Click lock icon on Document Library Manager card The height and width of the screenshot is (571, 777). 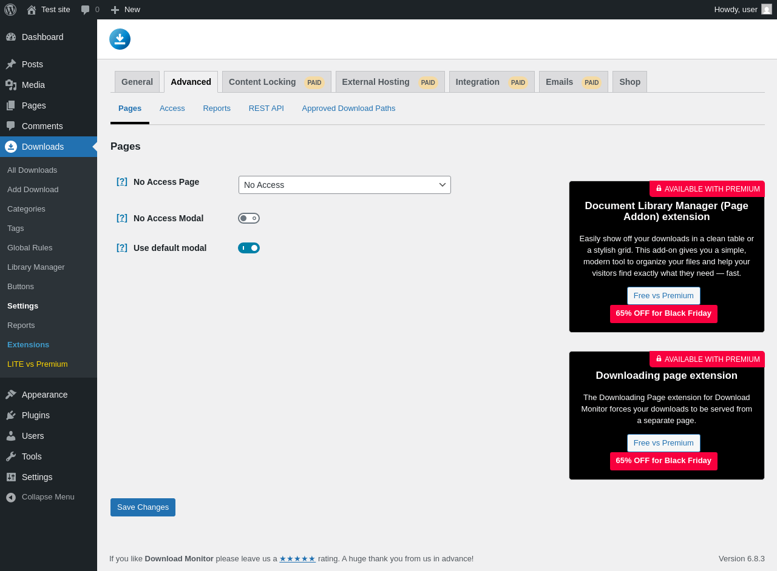pos(659,189)
